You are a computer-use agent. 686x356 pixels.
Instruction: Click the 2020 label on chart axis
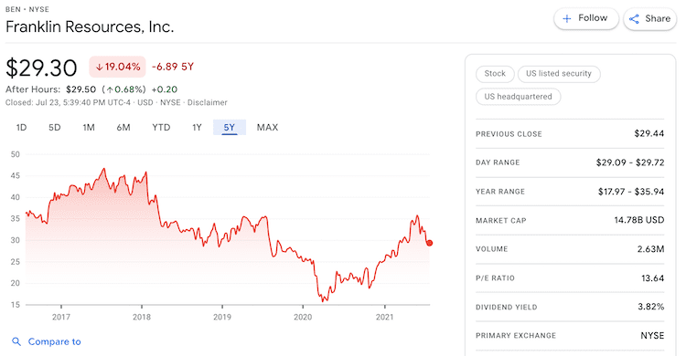pyautogui.click(x=303, y=317)
